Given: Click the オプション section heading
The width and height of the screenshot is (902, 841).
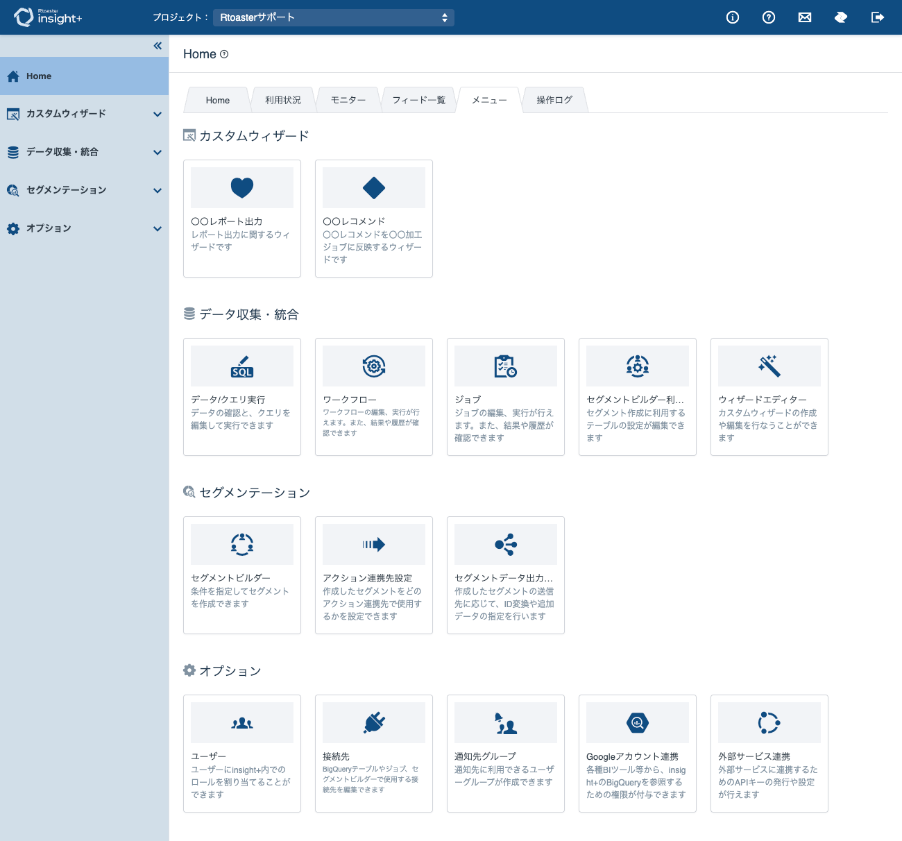Looking at the screenshot, I should tap(230, 671).
